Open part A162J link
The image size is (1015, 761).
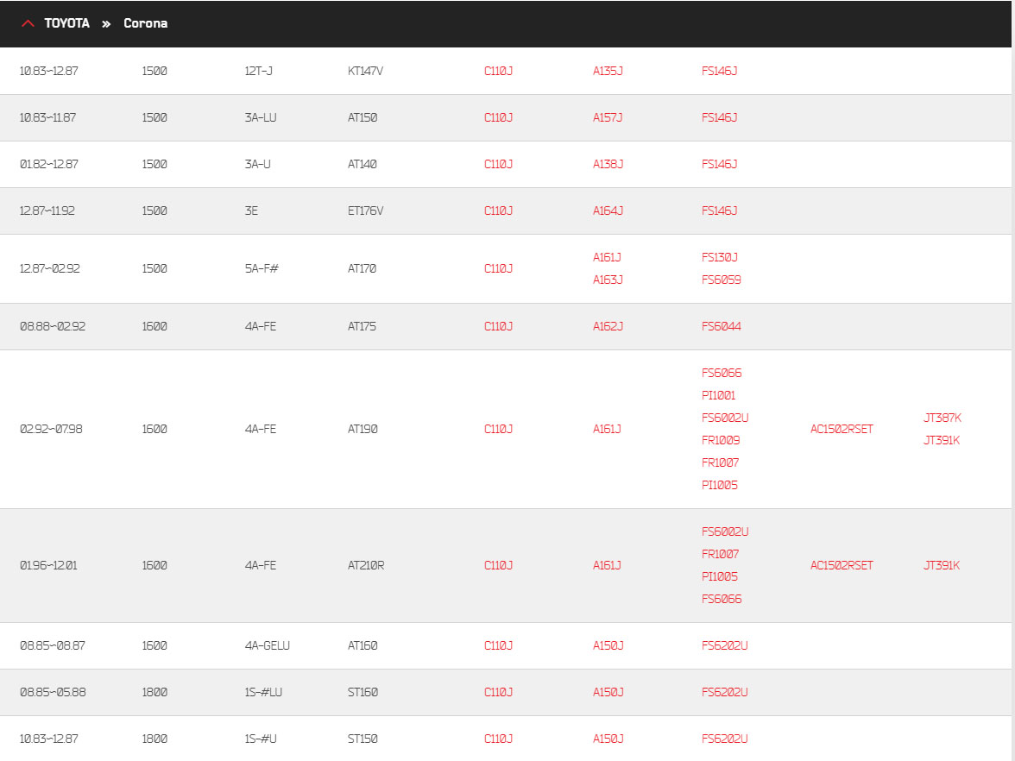pos(608,327)
